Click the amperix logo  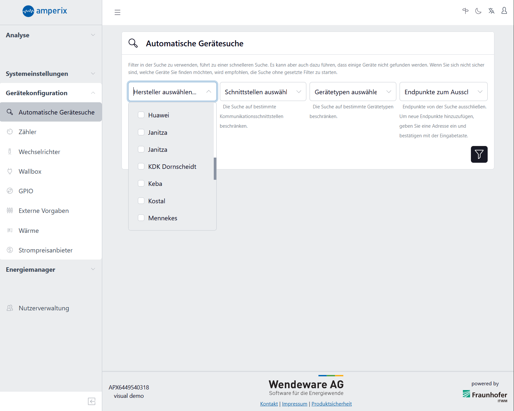pyautogui.click(x=45, y=11)
